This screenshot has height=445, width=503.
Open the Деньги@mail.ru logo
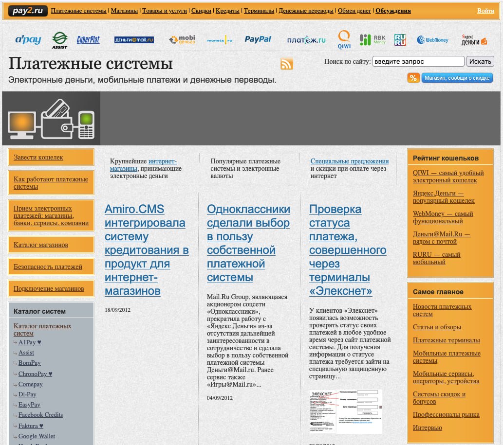click(x=134, y=40)
